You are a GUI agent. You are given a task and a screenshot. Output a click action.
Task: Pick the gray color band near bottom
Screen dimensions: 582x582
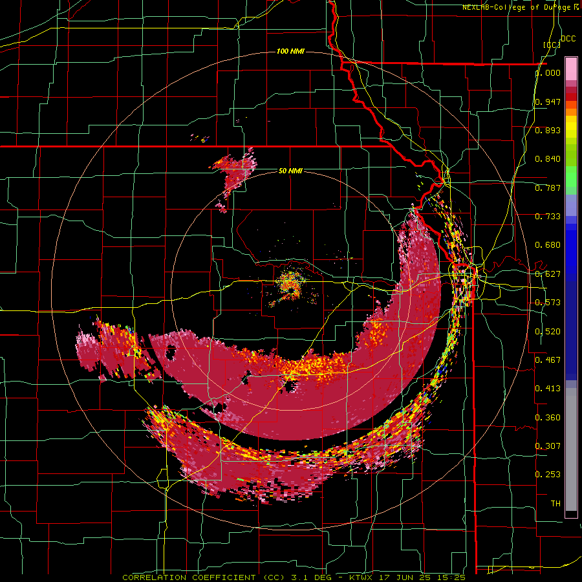tap(571, 449)
